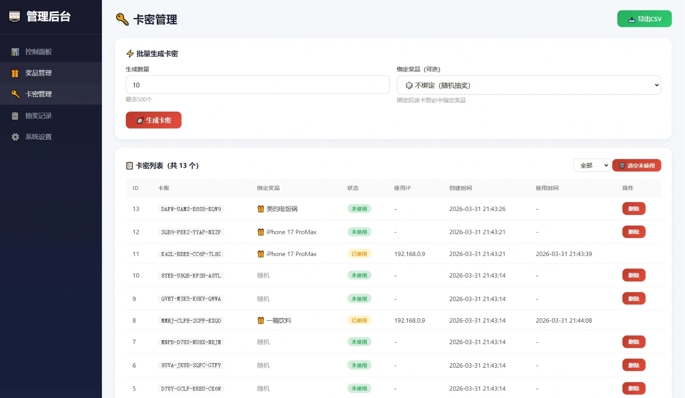Click the 抽奖记录 clipboard icon in sidebar
The image size is (685, 398).
[x=15, y=116]
